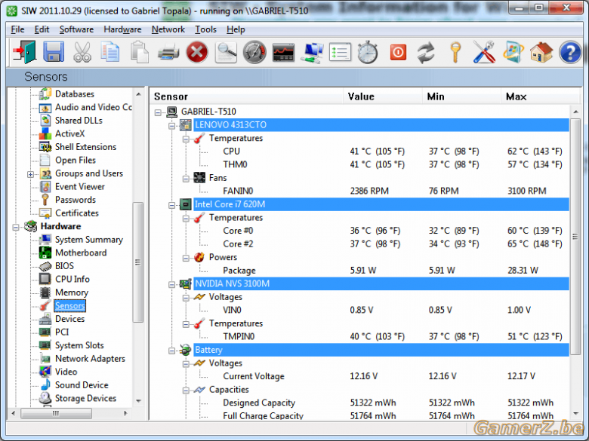This screenshot has width=589, height=441.
Task: Open the Help menu
Action: click(x=236, y=29)
